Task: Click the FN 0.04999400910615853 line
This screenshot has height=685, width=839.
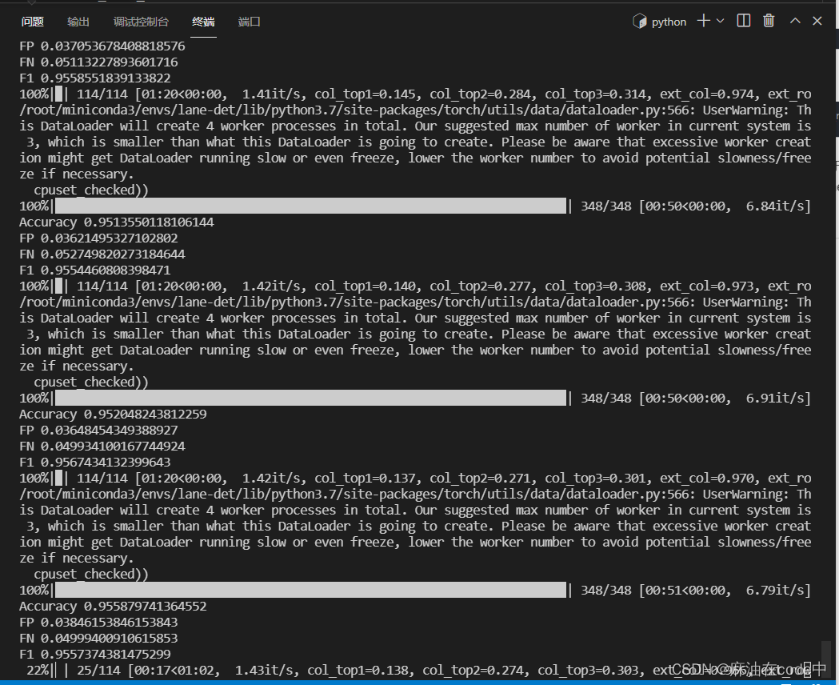Action: [98, 639]
